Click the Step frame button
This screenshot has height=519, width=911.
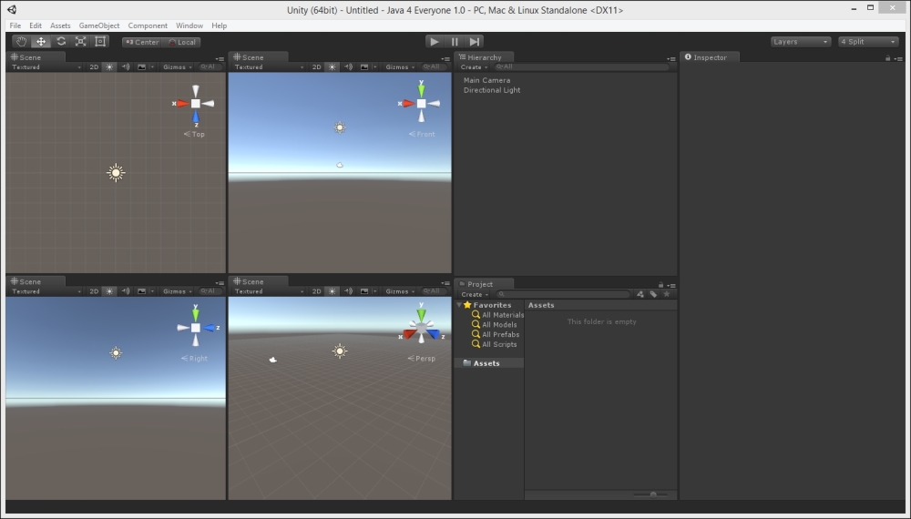[x=474, y=42]
